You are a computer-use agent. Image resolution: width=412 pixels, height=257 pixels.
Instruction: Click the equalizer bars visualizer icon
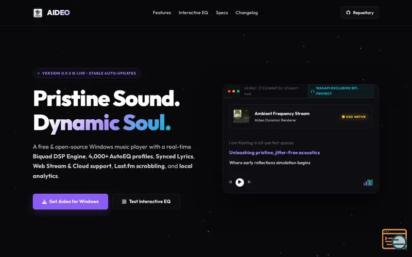pos(368,182)
